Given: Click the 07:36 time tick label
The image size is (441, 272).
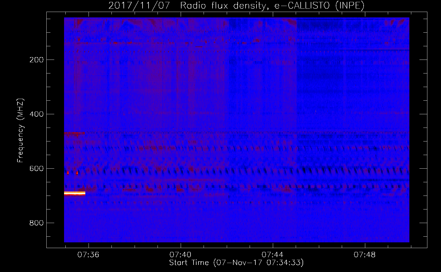Looking at the screenshot, I should [x=88, y=255].
